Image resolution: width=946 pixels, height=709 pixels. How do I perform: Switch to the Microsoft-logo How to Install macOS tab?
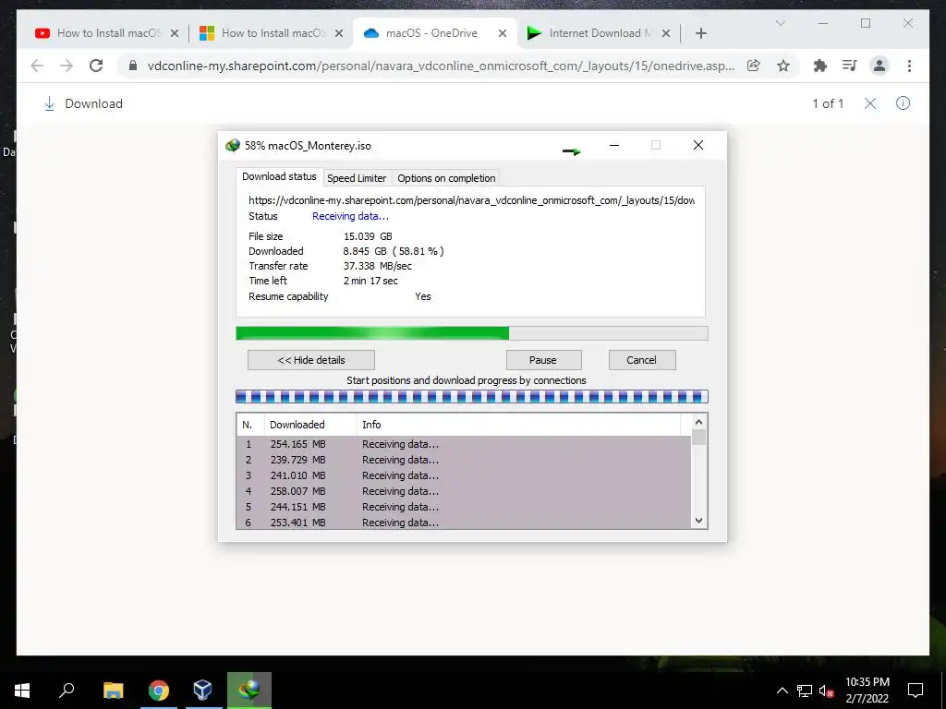point(273,33)
